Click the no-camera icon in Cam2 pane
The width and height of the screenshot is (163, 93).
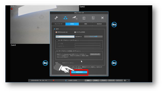tap(114, 25)
